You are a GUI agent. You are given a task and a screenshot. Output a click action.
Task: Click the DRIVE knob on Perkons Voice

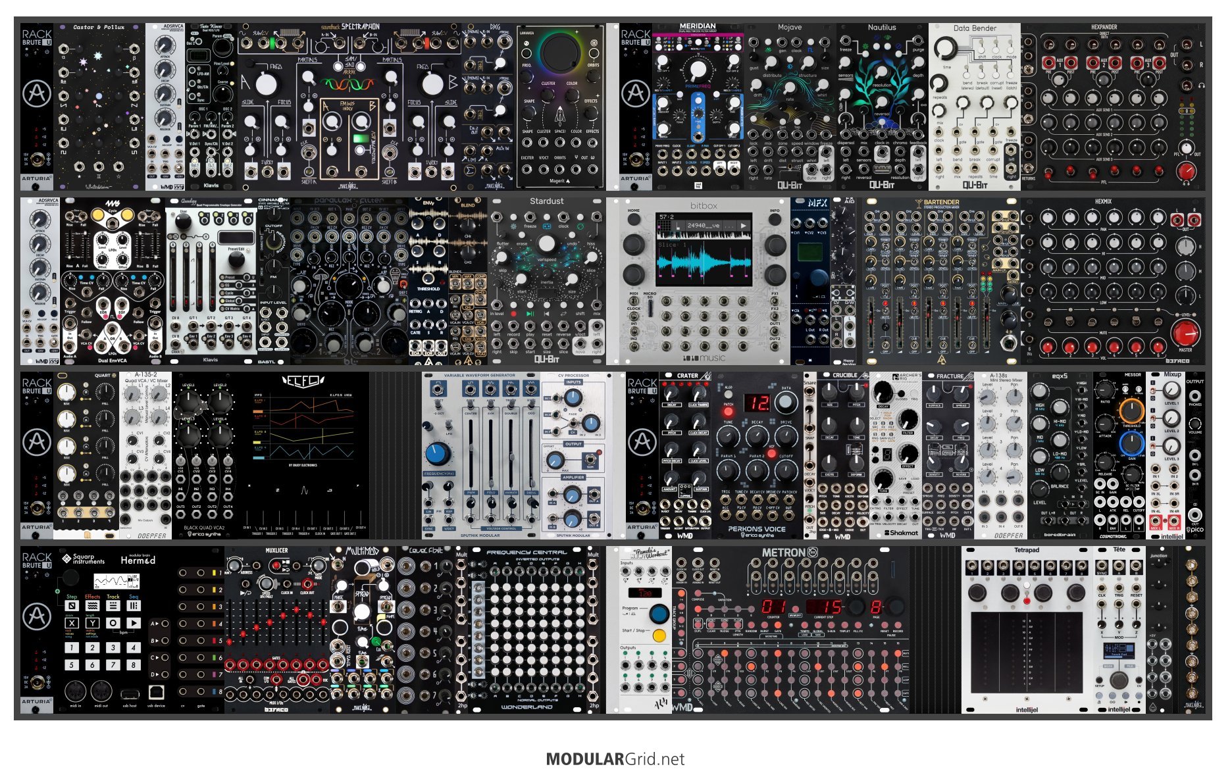pos(786,436)
